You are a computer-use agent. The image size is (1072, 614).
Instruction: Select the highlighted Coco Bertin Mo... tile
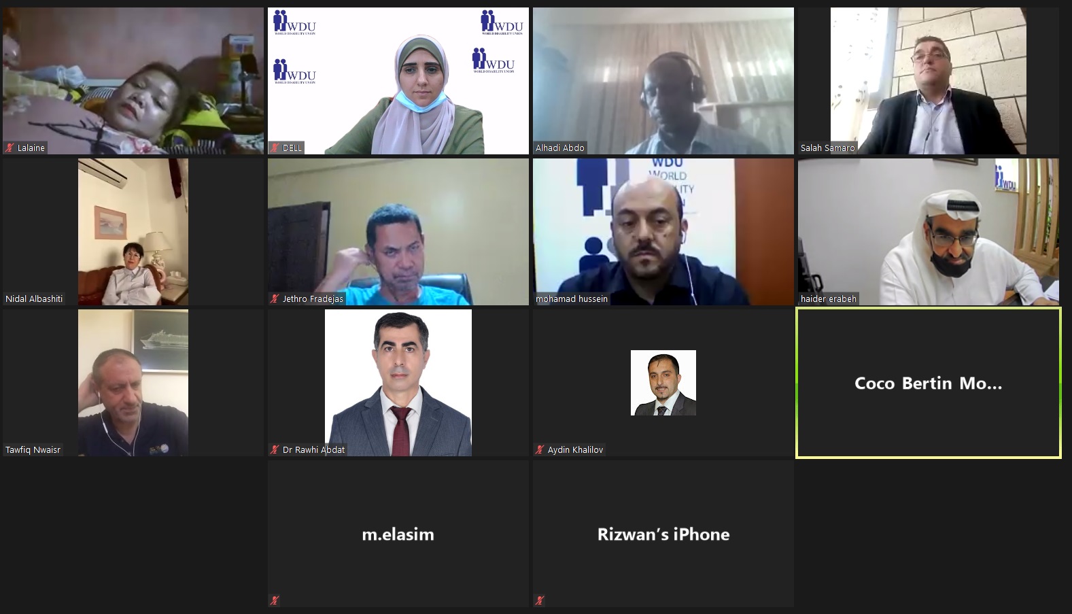(x=928, y=383)
